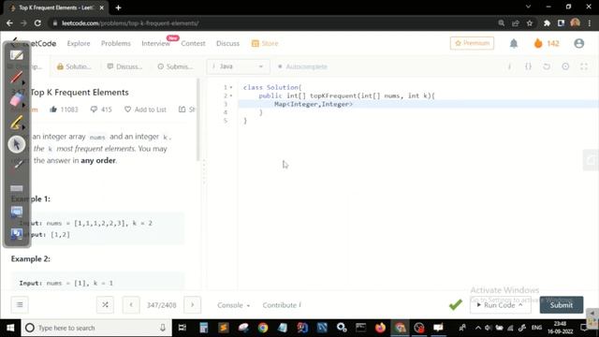Select the pink eraser annotation tool
The height and width of the screenshot is (337, 599).
[x=16, y=100]
